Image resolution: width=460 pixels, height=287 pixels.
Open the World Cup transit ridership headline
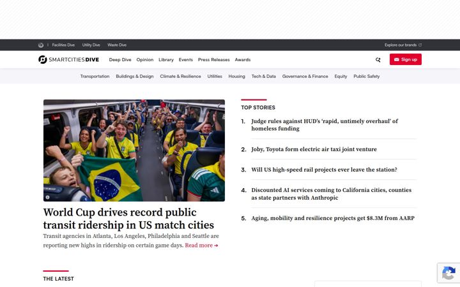[x=128, y=219]
